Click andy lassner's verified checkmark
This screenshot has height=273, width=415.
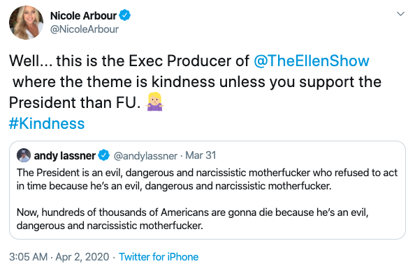(x=103, y=155)
